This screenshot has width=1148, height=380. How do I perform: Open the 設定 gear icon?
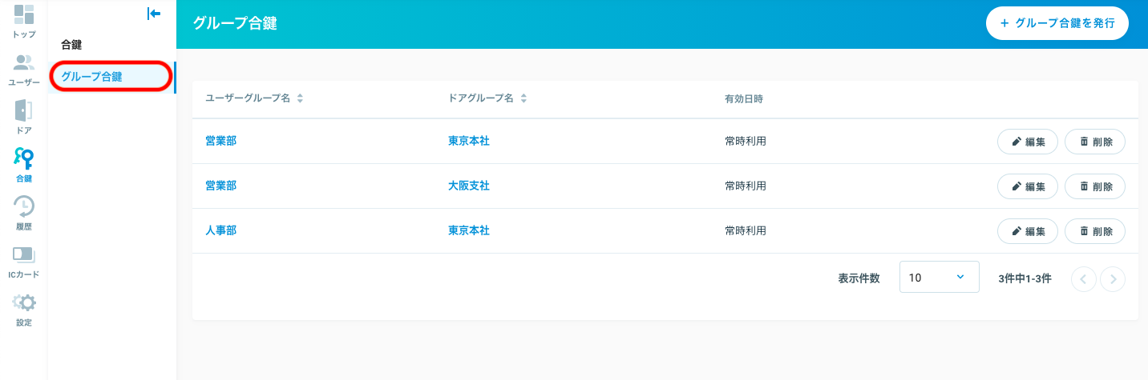(24, 310)
